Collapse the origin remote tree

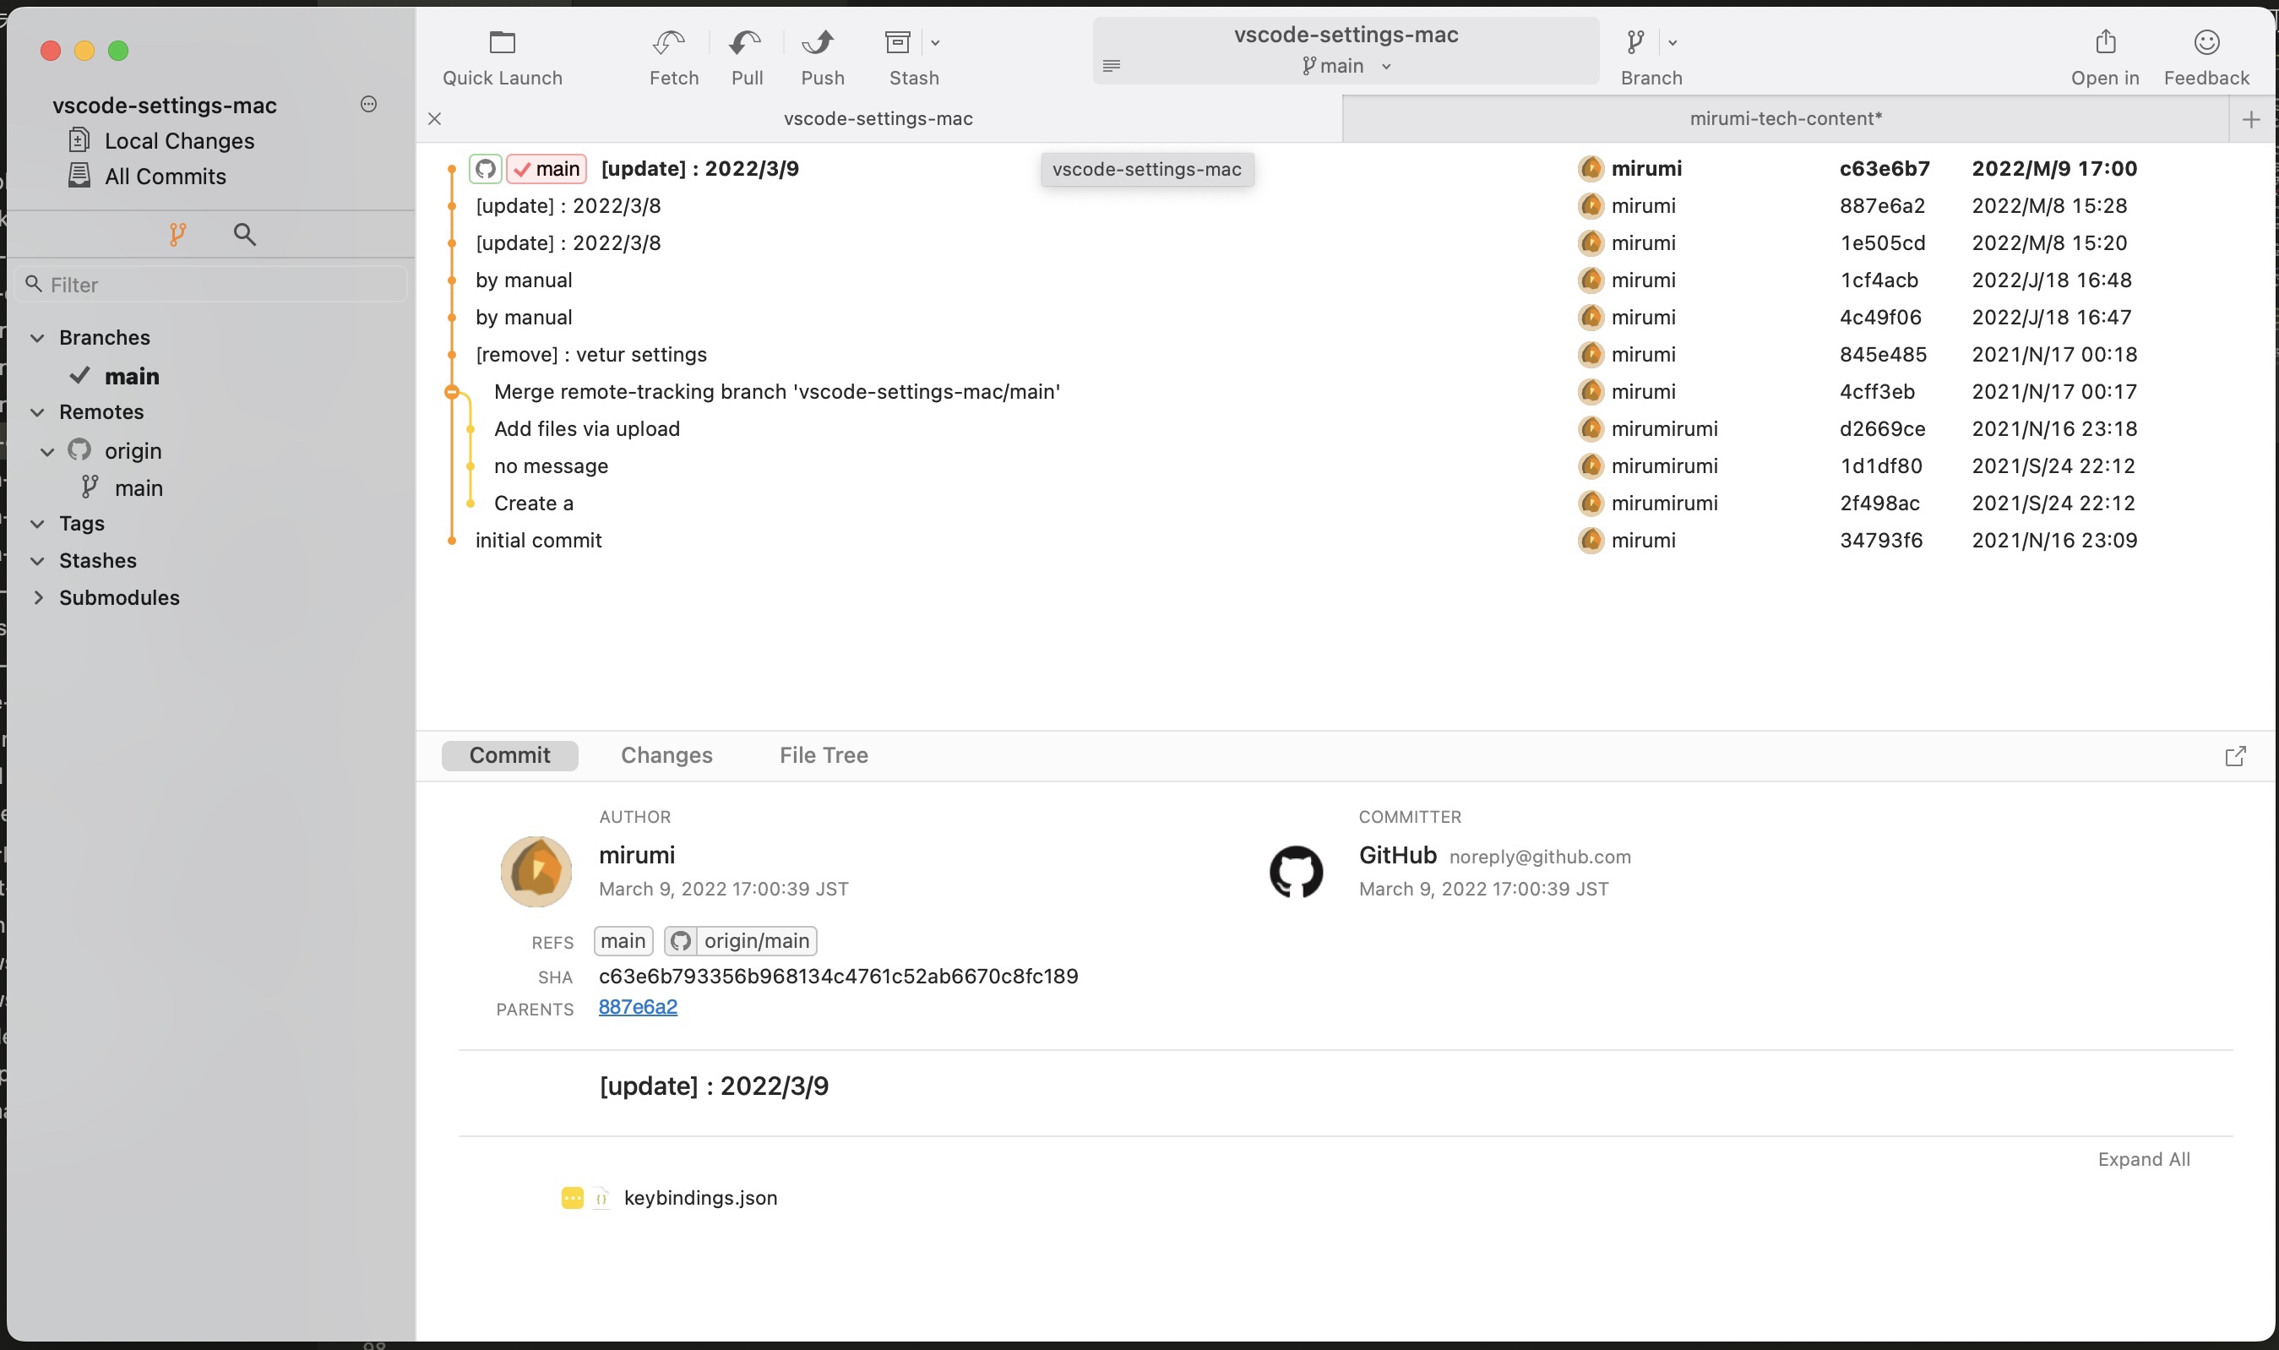click(x=47, y=451)
